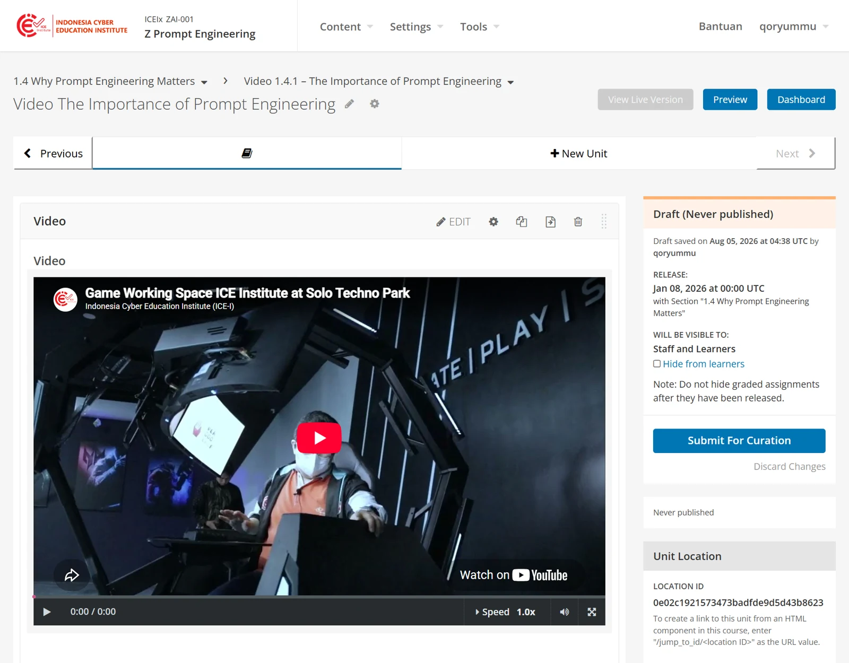Open Video component settings gear icon
The width and height of the screenshot is (849, 663).
pyautogui.click(x=493, y=222)
